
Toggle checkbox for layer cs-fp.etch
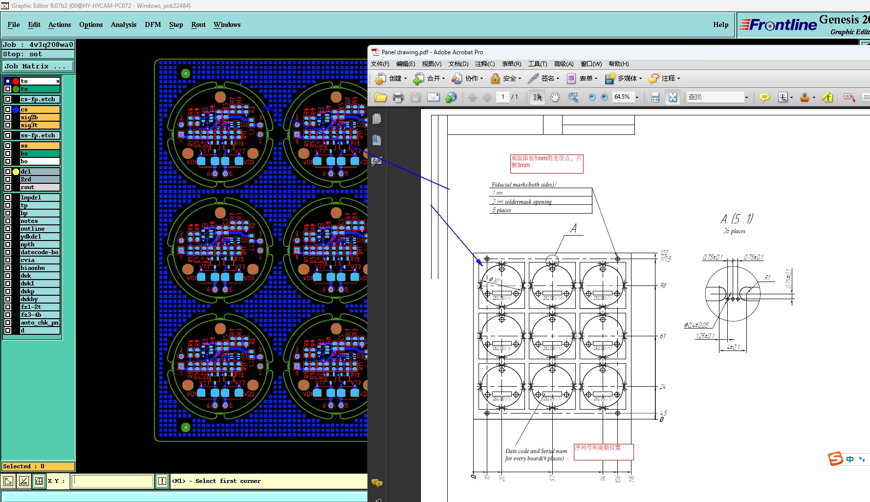8,99
